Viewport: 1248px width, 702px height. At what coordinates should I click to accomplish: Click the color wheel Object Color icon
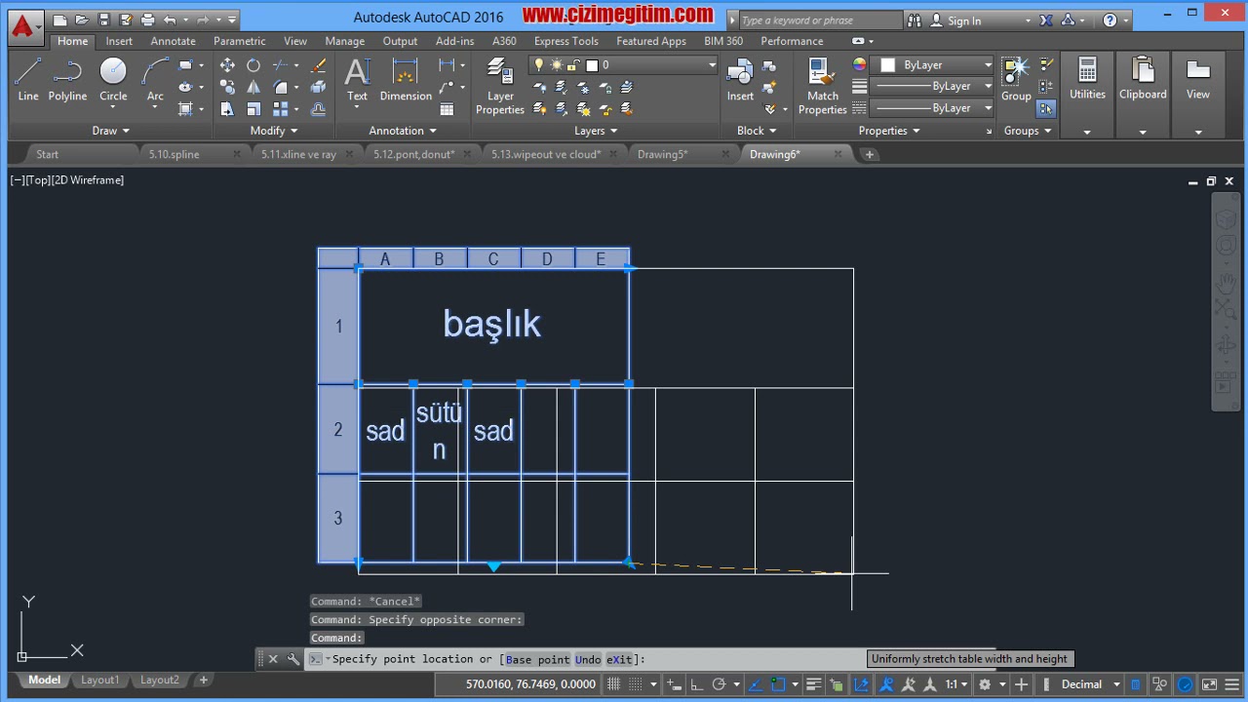pyautogui.click(x=859, y=65)
